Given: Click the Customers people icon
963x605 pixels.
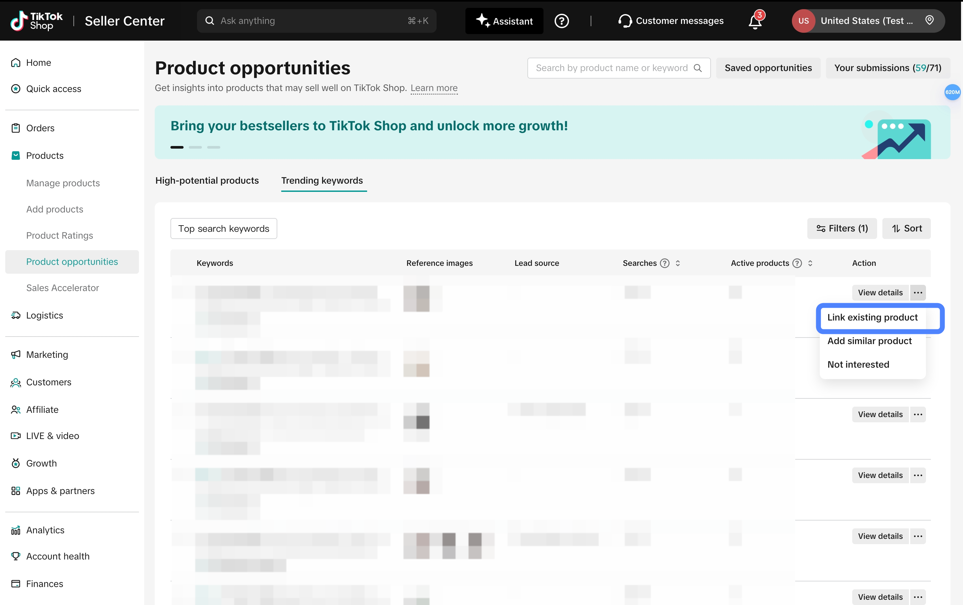Looking at the screenshot, I should click(16, 382).
